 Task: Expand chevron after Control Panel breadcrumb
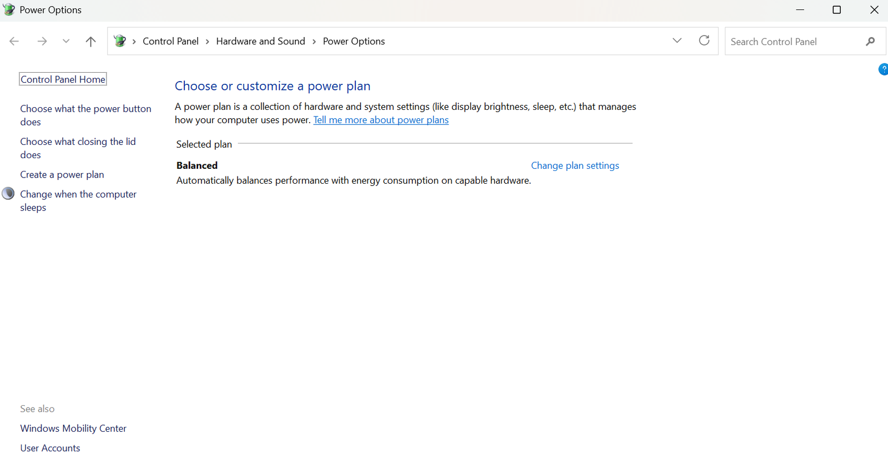click(208, 42)
